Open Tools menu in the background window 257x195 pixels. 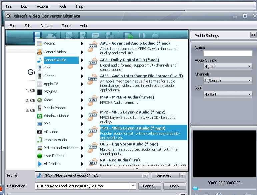(62, 6)
